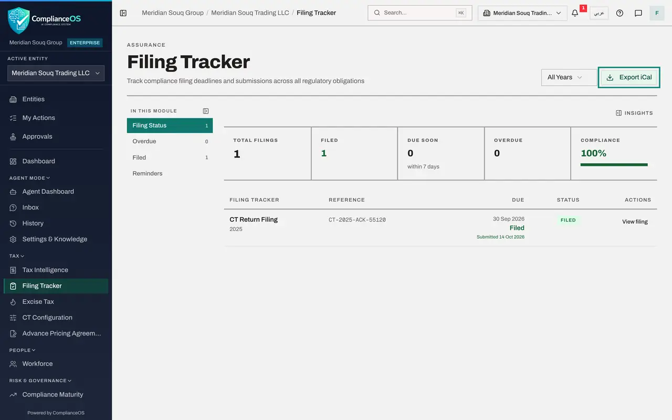Collapse the In This Module panel icon

coord(206,111)
